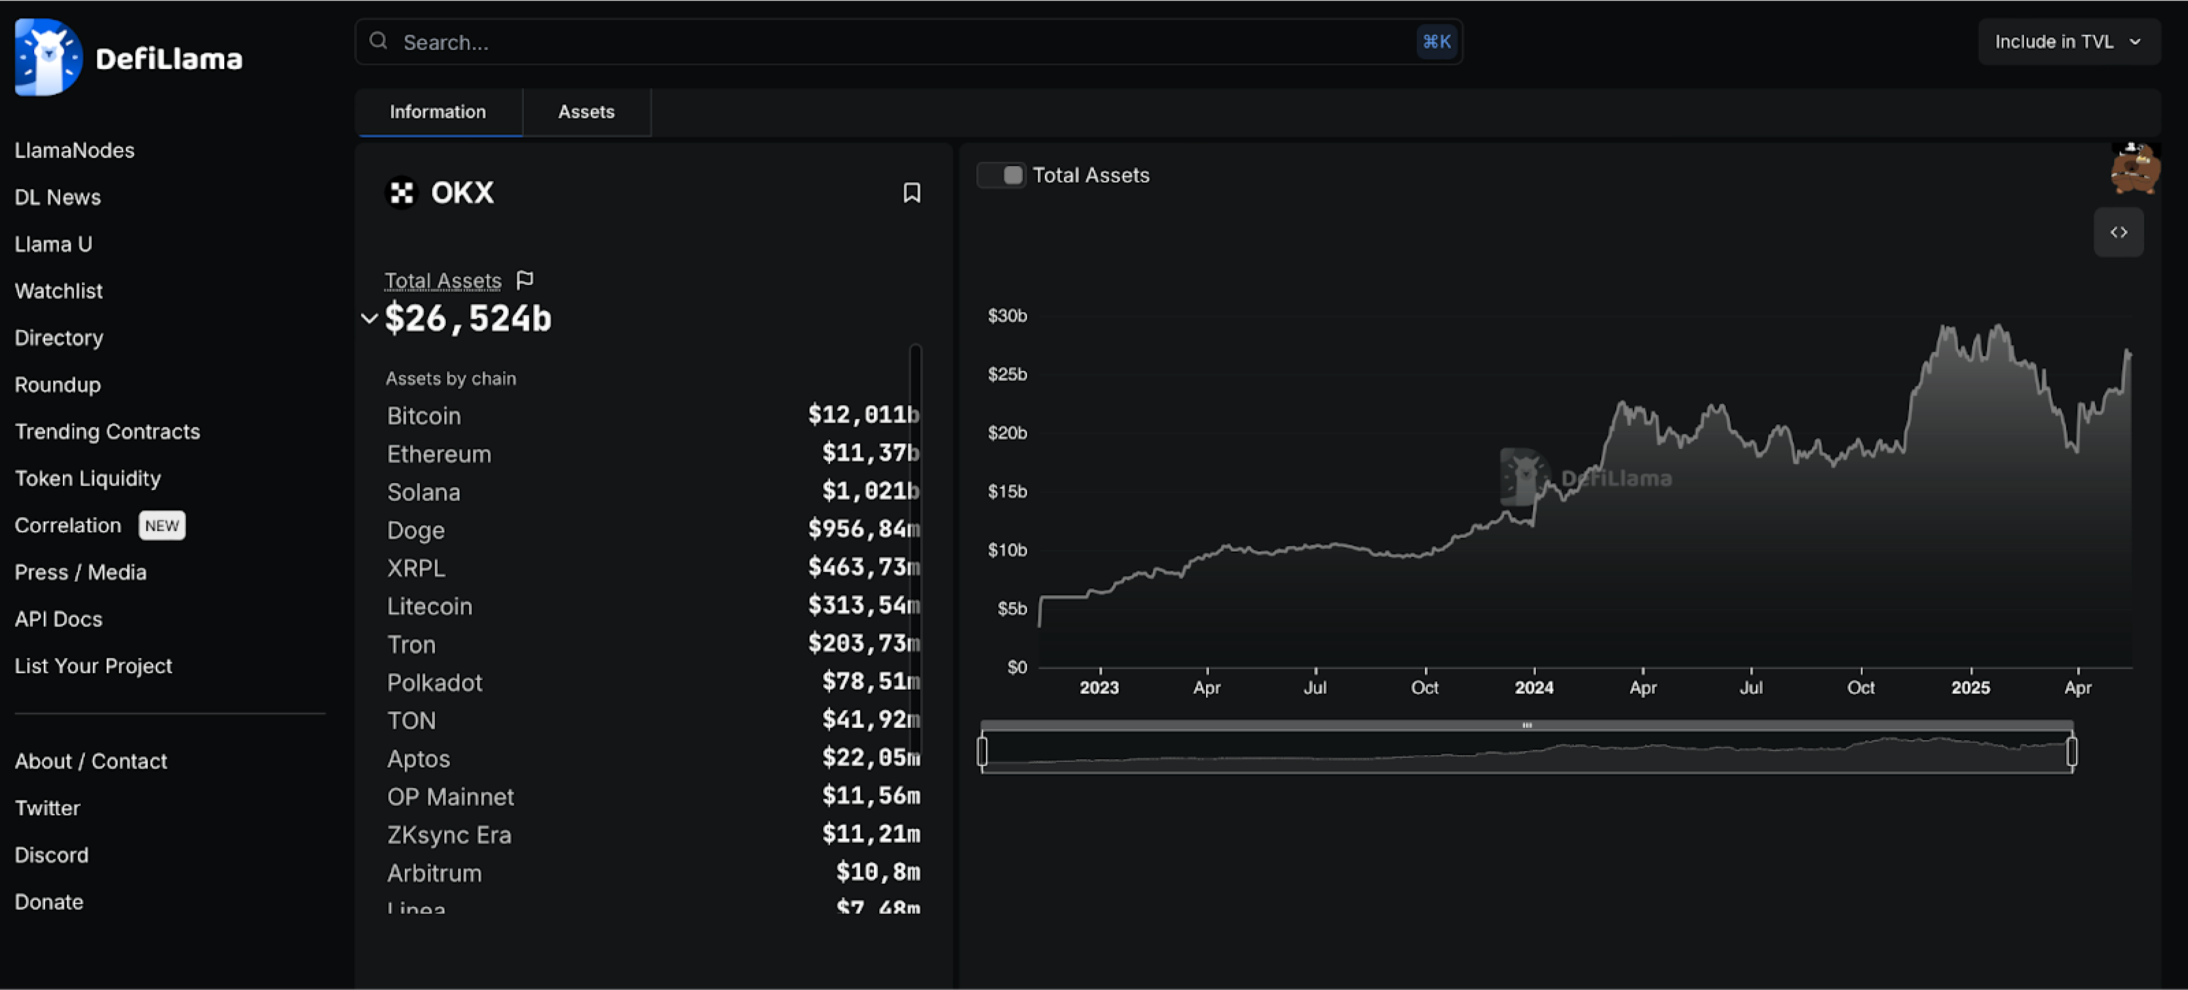Open About / Contact link
This screenshot has width=2188, height=990.
click(x=91, y=761)
